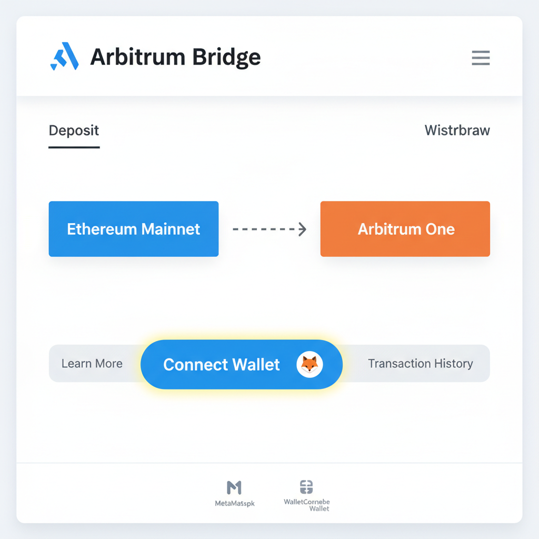Click the wallet icon beside Connect Wallet text
This screenshot has height=539, width=539.
click(x=311, y=364)
